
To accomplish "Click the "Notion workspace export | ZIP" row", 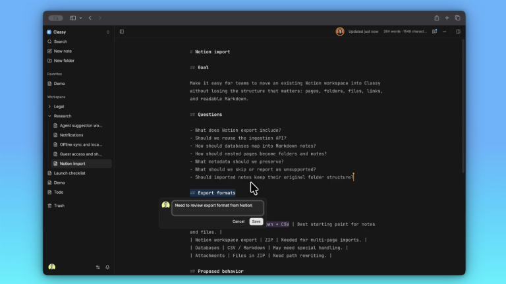I will tap(278, 240).
